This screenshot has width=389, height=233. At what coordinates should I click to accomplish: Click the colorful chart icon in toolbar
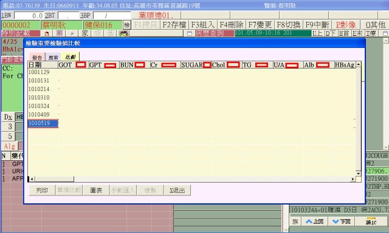click(x=123, y=33)
